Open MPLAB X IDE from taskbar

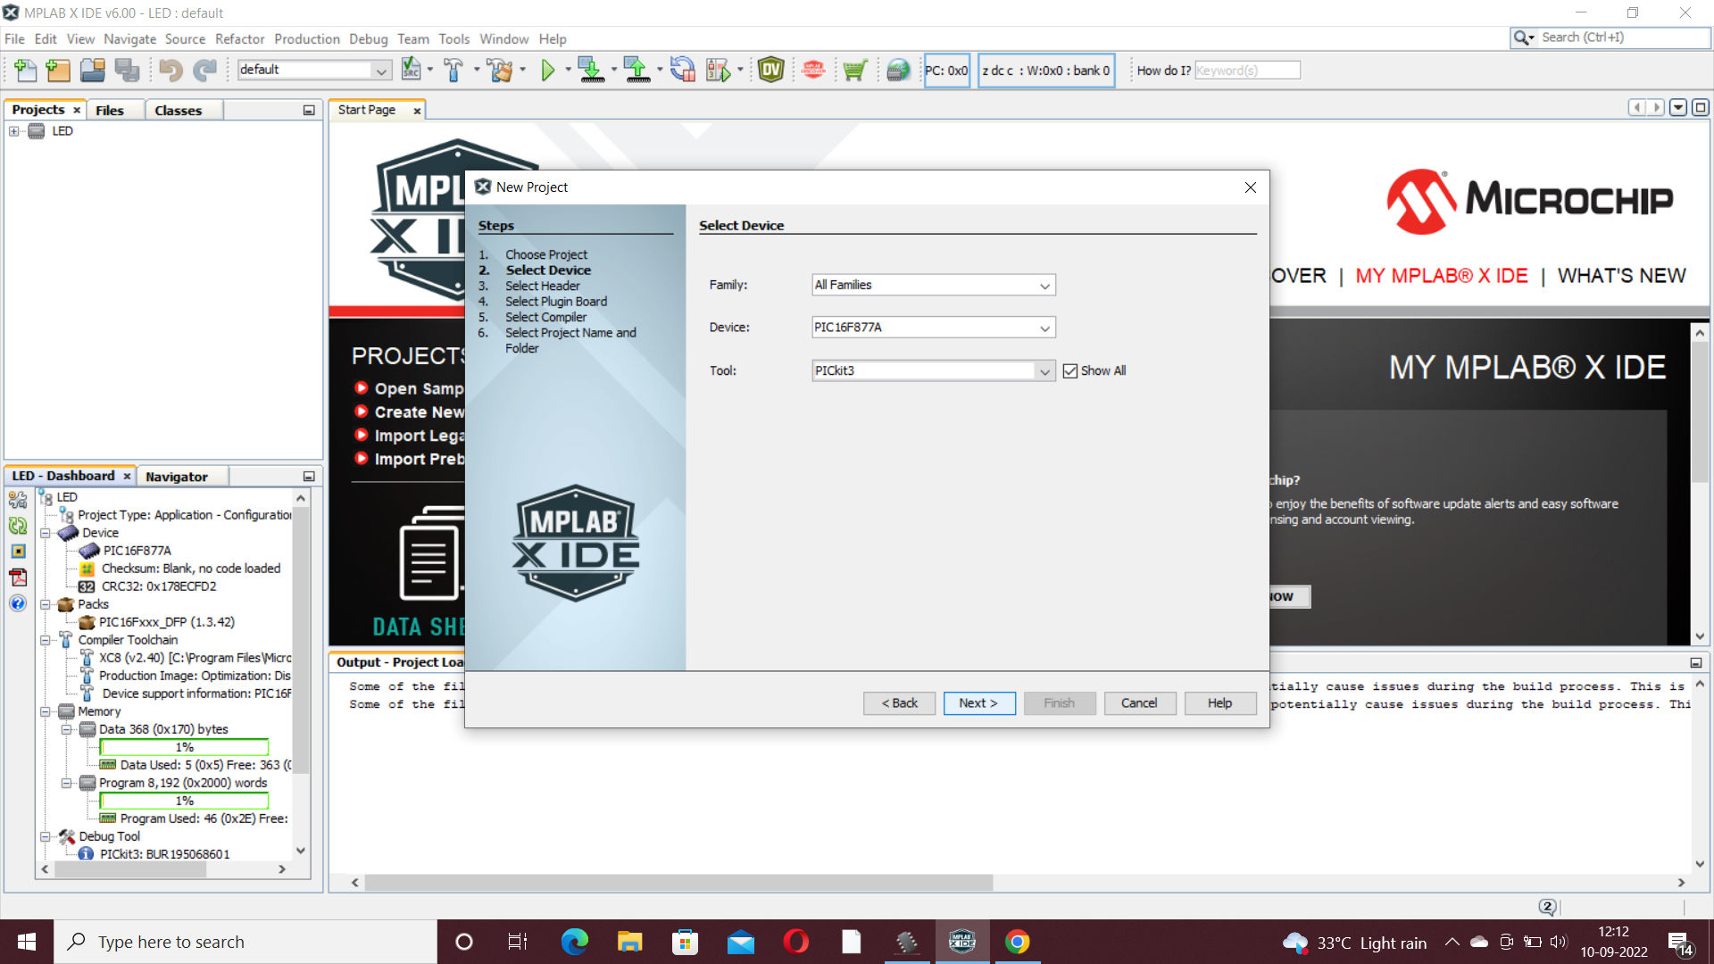(961, 942)
